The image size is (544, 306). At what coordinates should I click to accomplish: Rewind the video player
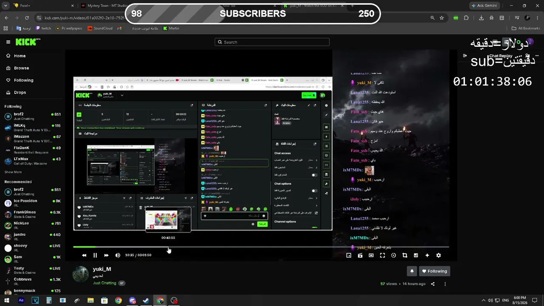(x=84, y=255)
